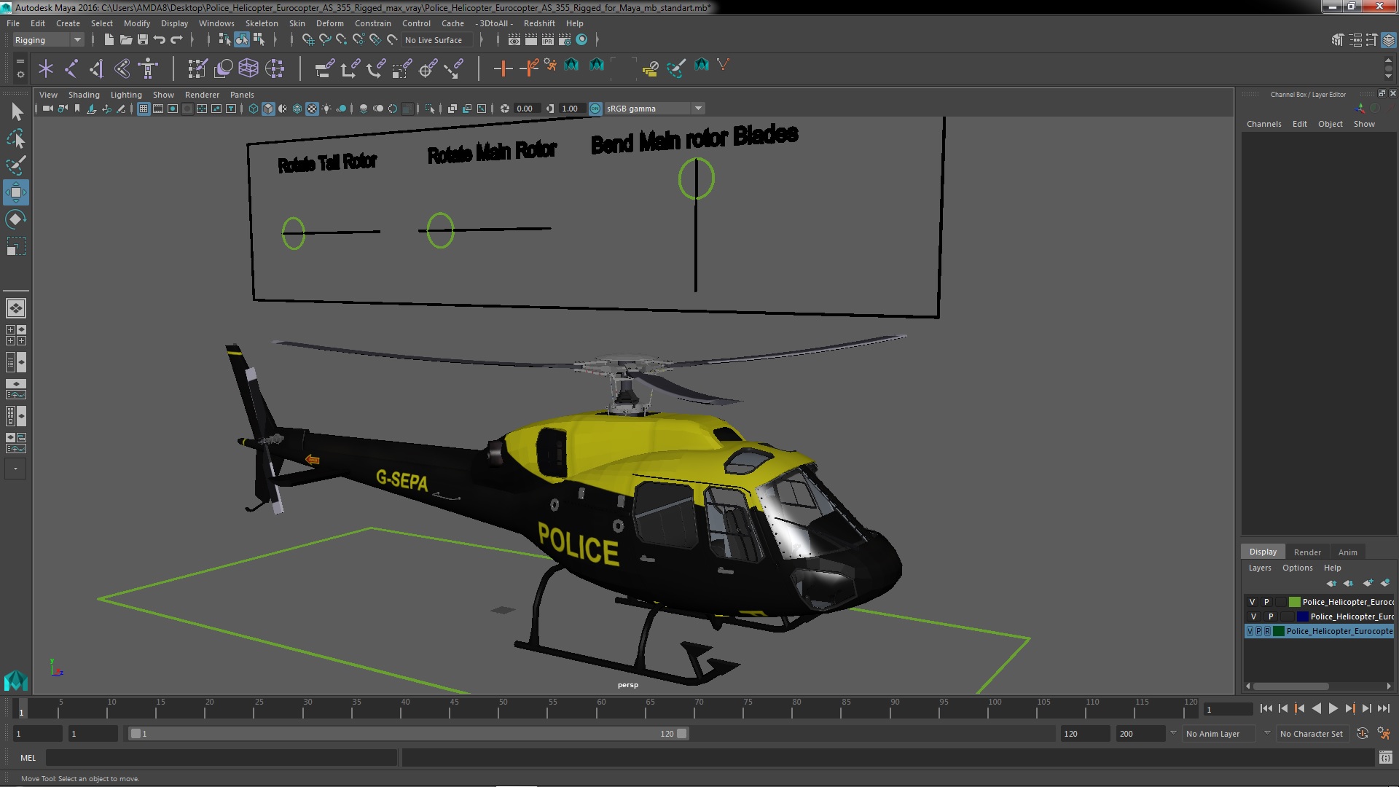Play the animation forward
This screenshot has width=1399, height=787.
pyautogui.click(x=1333, y=708)
